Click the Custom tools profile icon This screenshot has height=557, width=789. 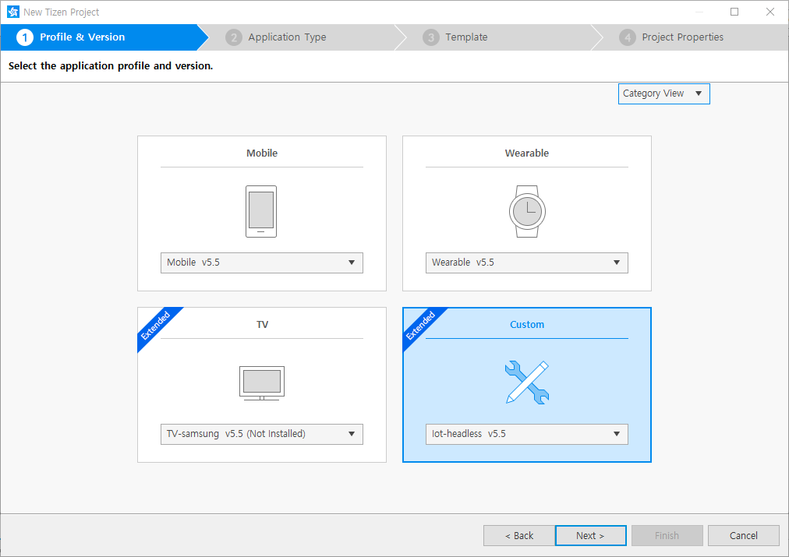(526, 382)
